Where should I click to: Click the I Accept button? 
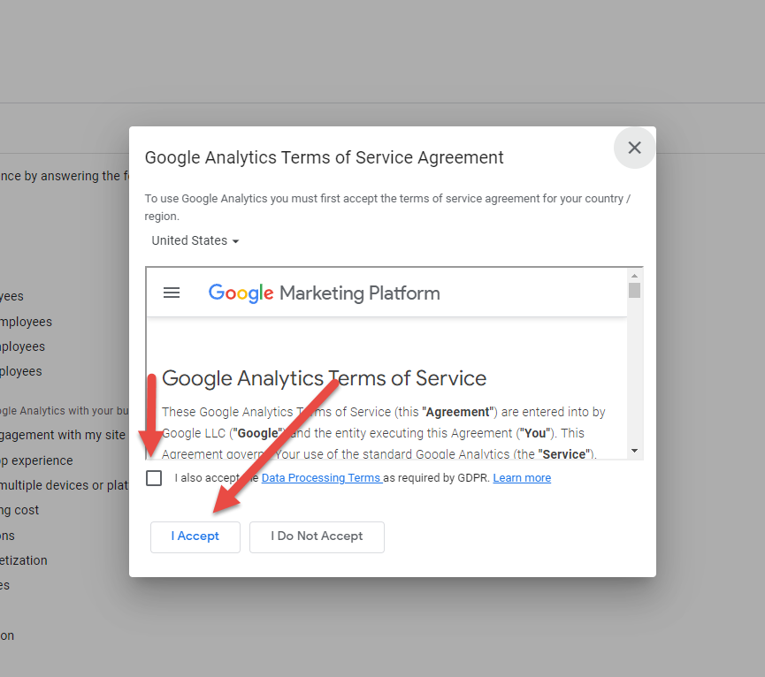coord(195,536)
